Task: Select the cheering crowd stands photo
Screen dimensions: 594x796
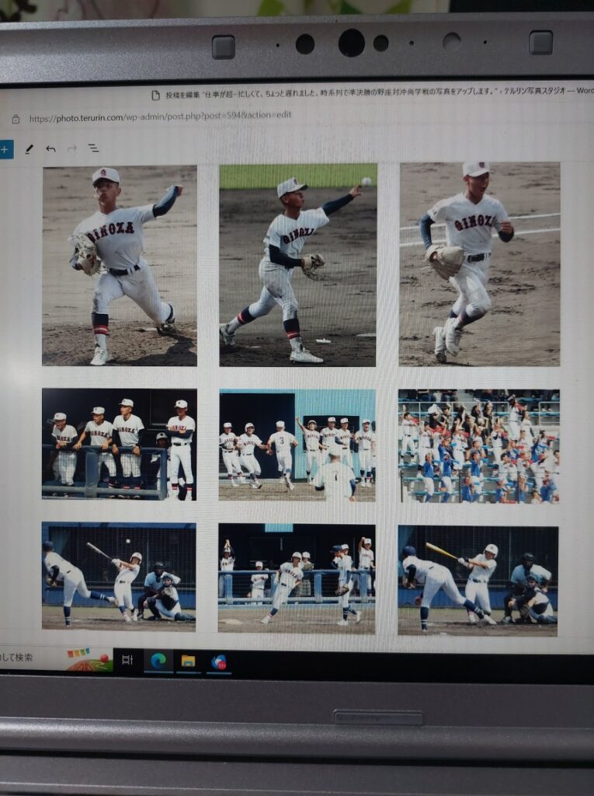Action: 478,446
